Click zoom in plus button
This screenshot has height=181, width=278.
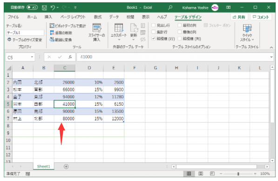click(x=255, y=174)
